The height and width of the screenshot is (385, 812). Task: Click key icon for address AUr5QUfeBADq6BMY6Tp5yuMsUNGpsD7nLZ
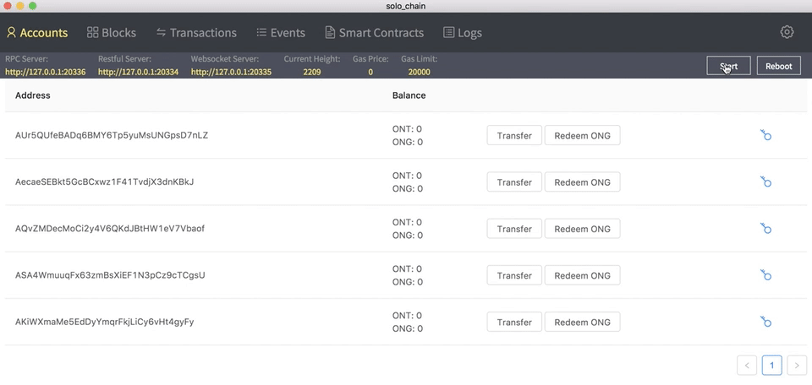click(x=766, y=135)
